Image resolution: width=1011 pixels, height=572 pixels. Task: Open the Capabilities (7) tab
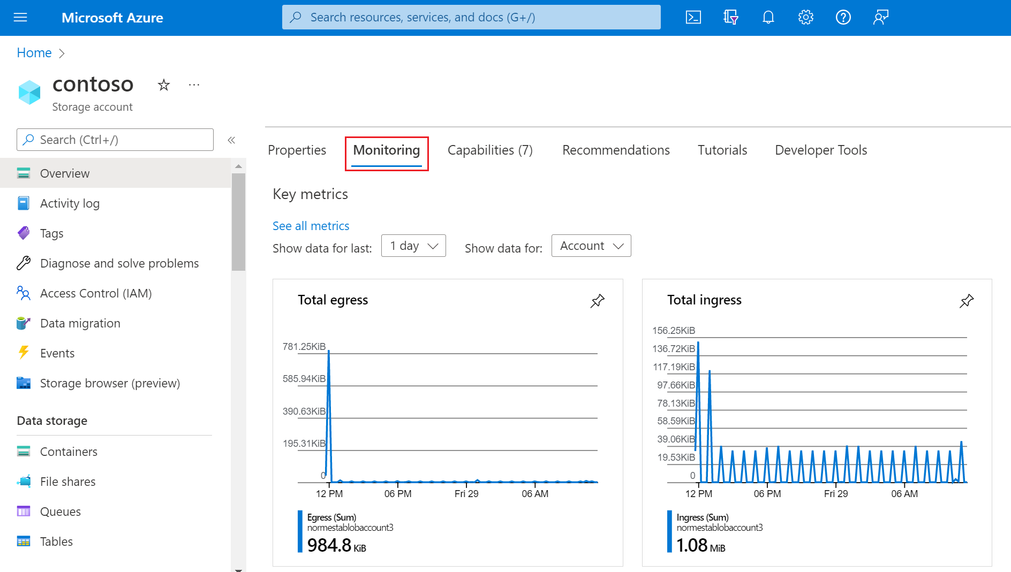point(490,150)
